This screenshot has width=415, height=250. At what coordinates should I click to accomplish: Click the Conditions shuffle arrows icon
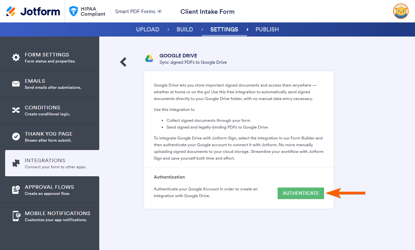(x=16, y=110)
